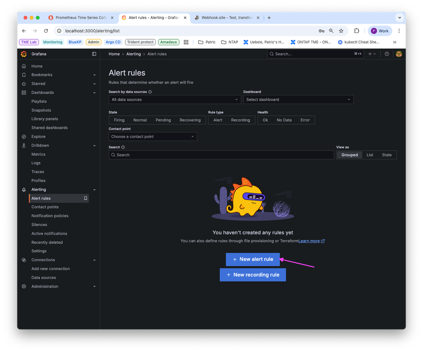Filter health by Error

click(305, 120)
